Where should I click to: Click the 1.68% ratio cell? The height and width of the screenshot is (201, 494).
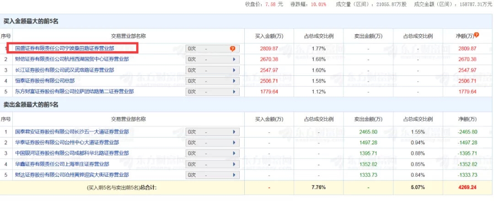318,59
